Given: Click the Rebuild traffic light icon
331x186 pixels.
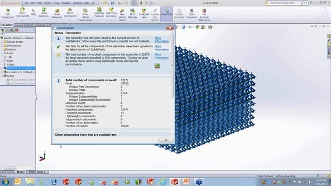Looking at the screenshot, I should click(141, 3).
